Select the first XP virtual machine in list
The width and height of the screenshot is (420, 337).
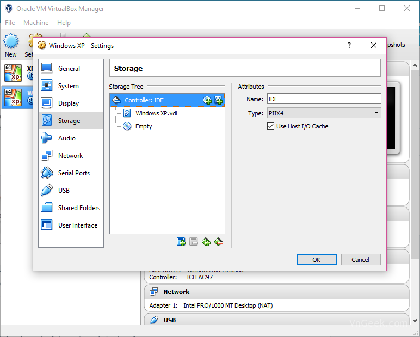17,73
